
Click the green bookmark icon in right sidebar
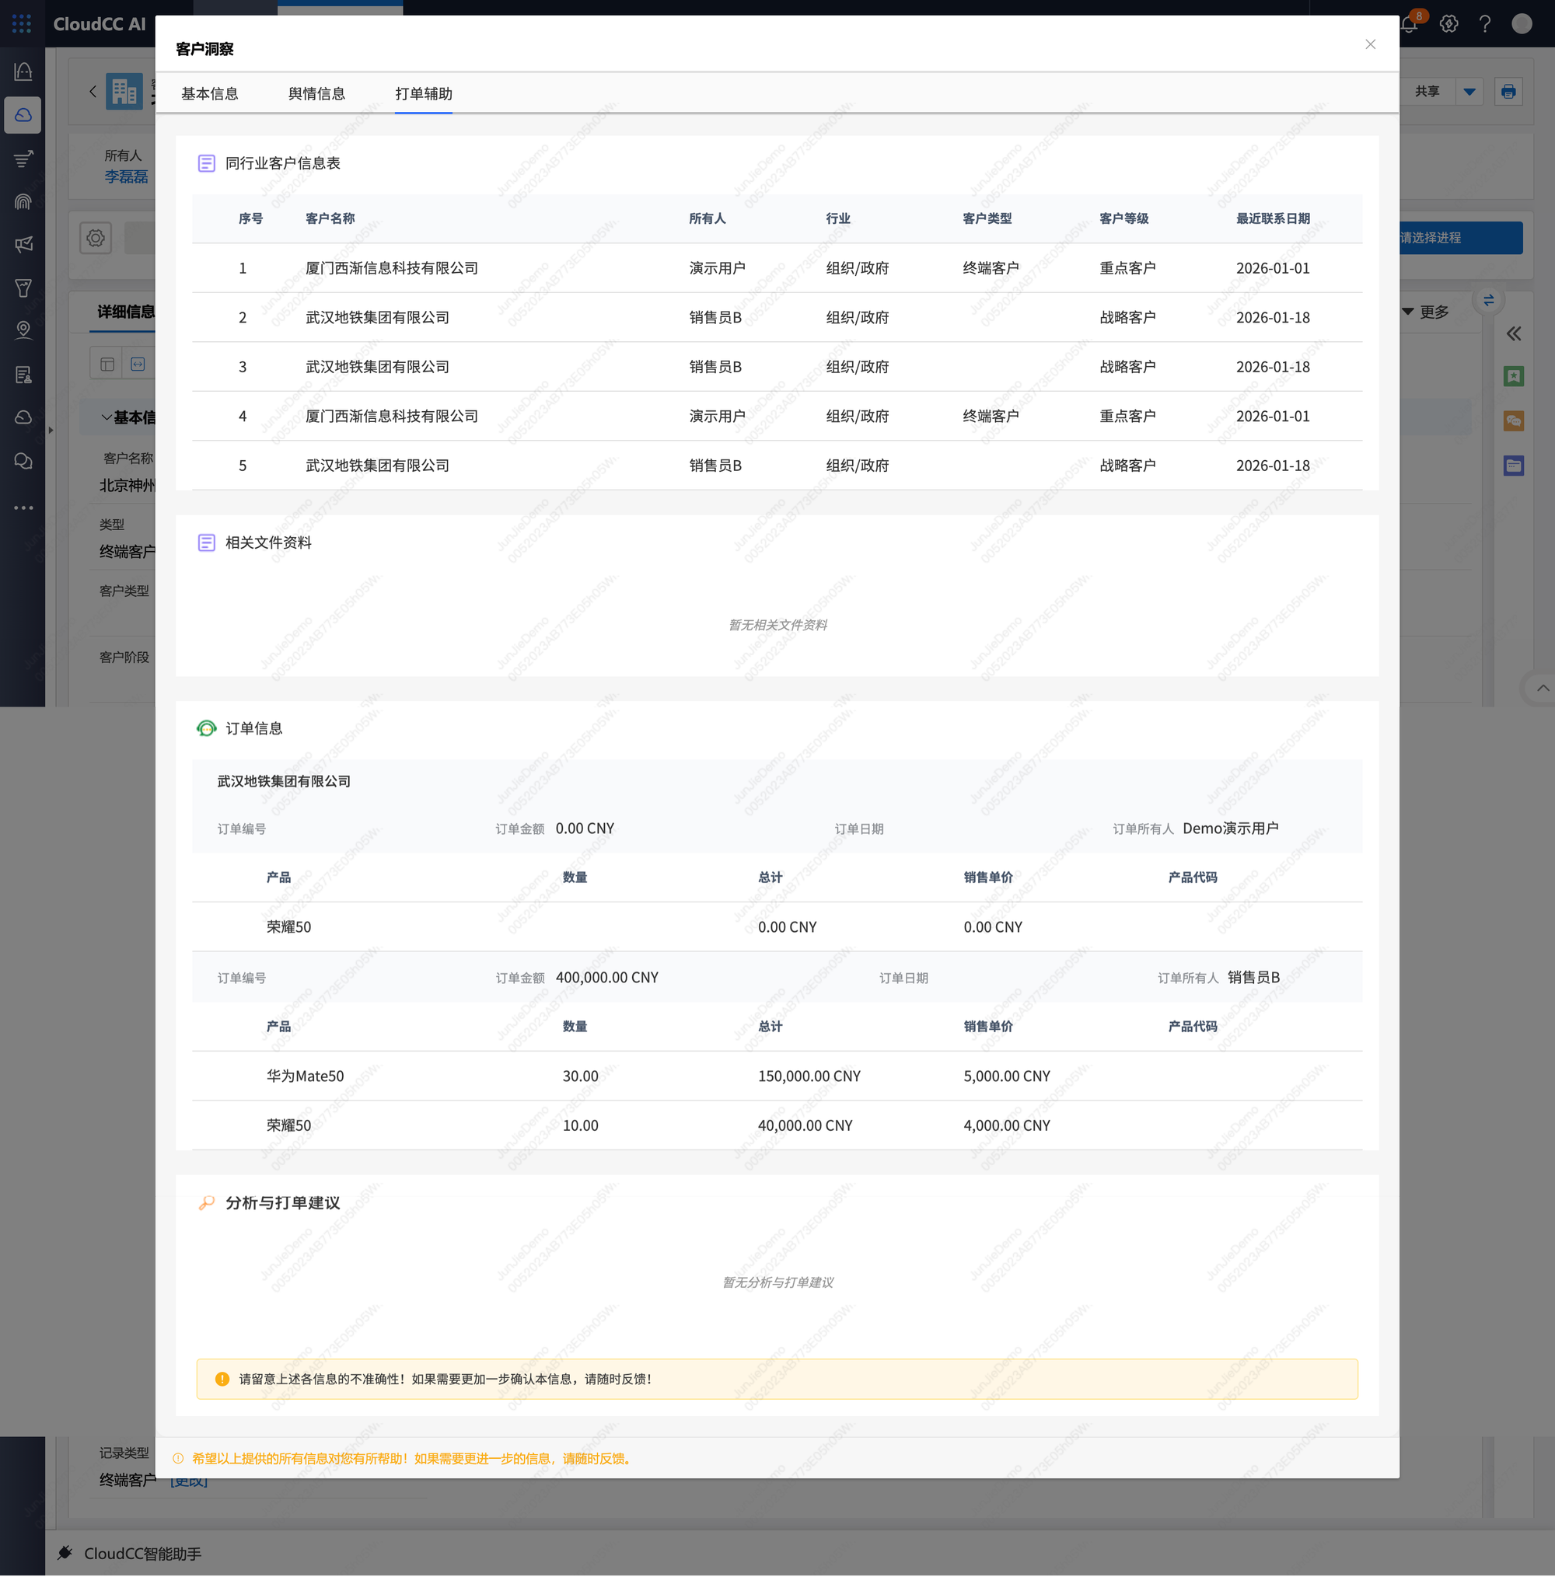[x=1513, y=376]
